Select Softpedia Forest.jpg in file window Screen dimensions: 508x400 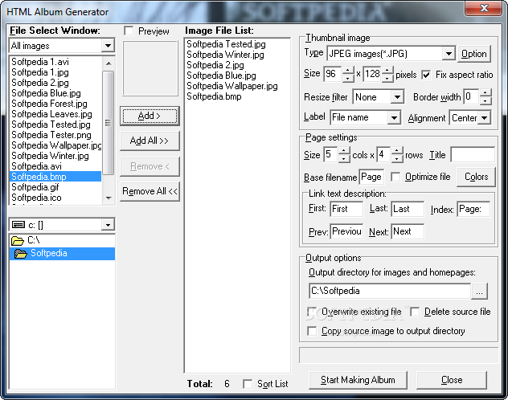click(x=49, y=104)
